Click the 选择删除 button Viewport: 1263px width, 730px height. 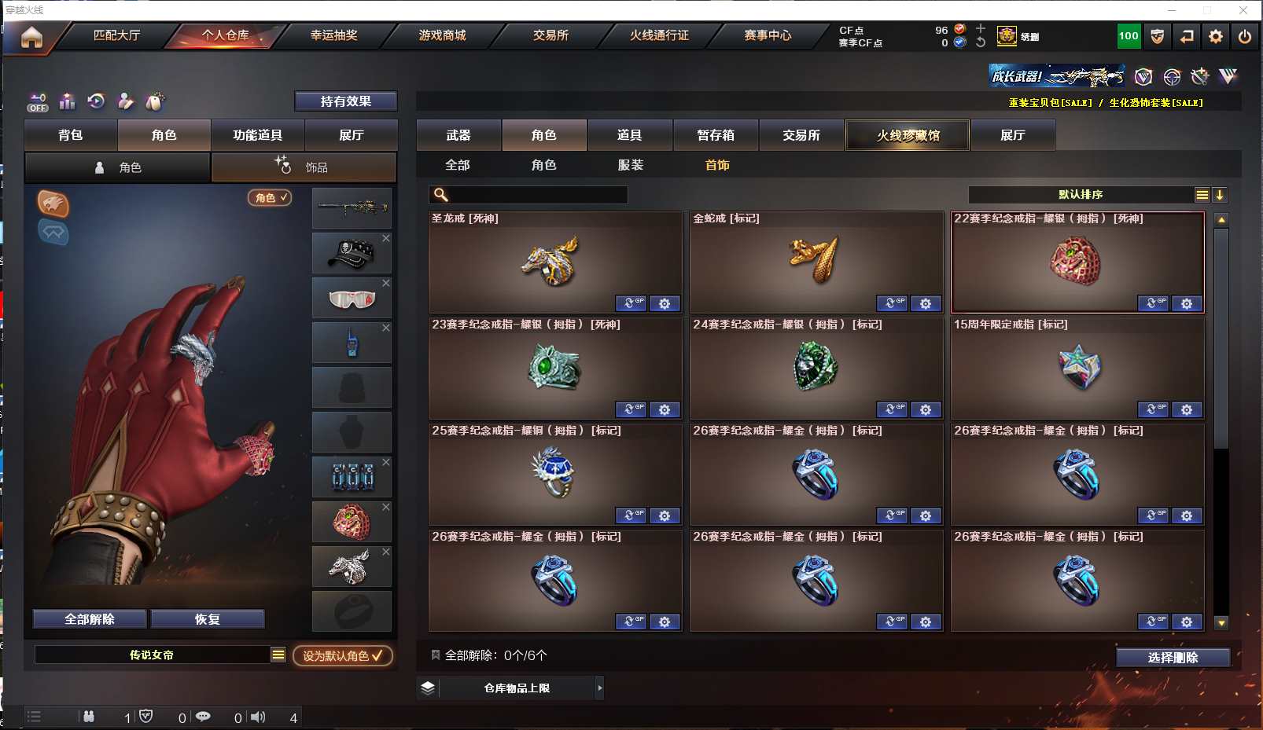(x=1173, y=658)
